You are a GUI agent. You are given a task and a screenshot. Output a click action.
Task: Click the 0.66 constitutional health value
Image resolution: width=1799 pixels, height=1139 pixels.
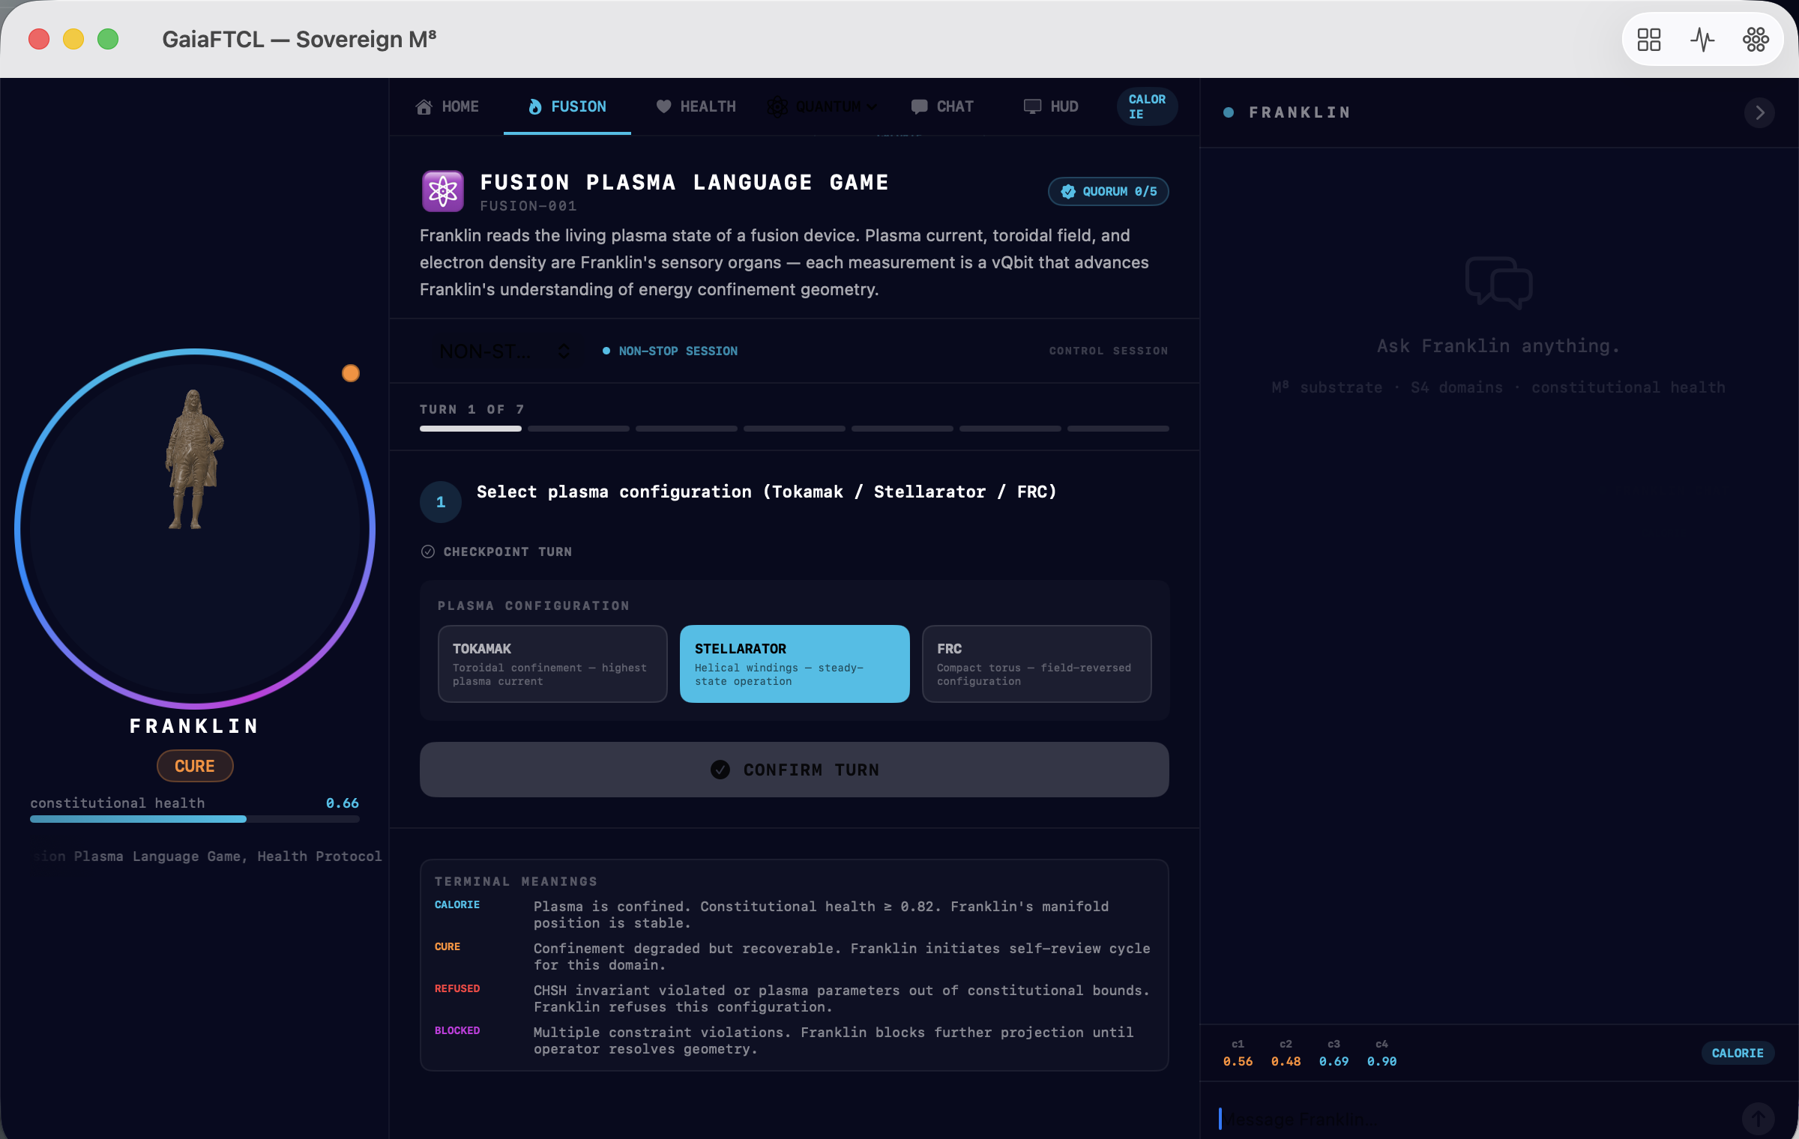pos(343,803)
